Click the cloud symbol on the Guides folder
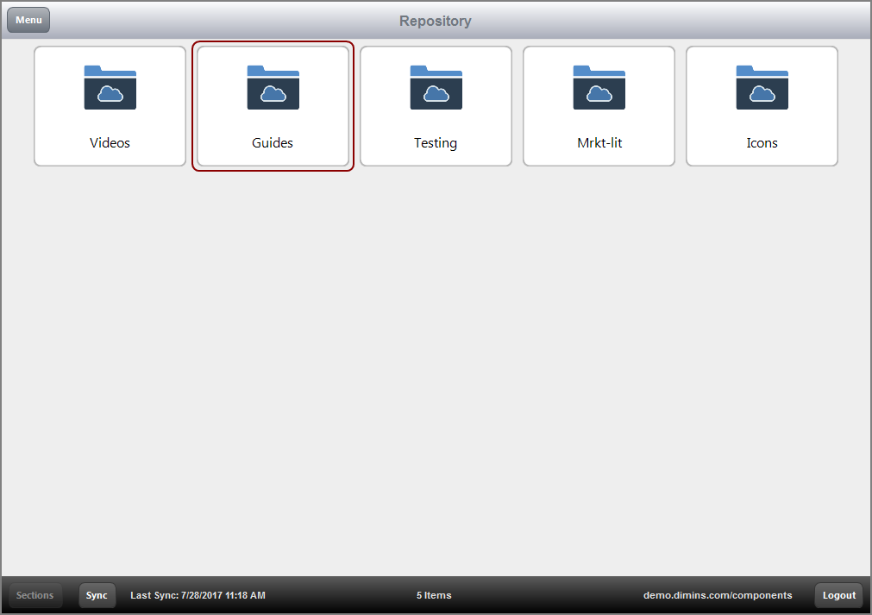872x615 pixels. [273, 93]
